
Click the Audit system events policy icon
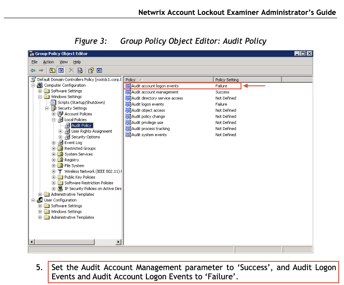[x=128, y=134]
